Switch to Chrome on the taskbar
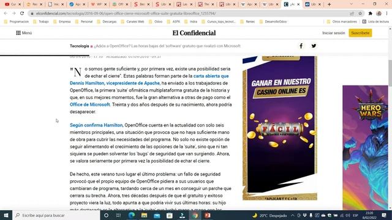This screenshot has width=392, height=220. pyautogui.click(x=195, y=215)
